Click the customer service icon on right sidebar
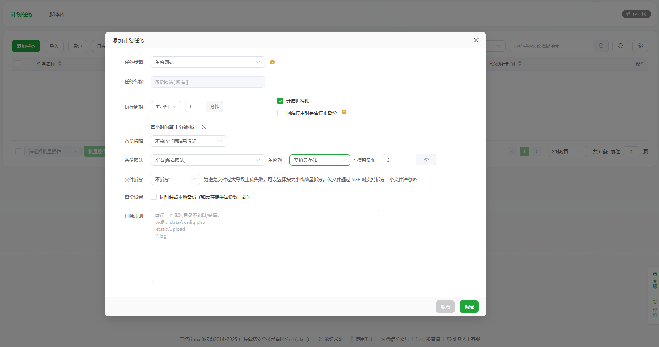Viewport: 659px width, 347px height. click(x=655, y=280)
